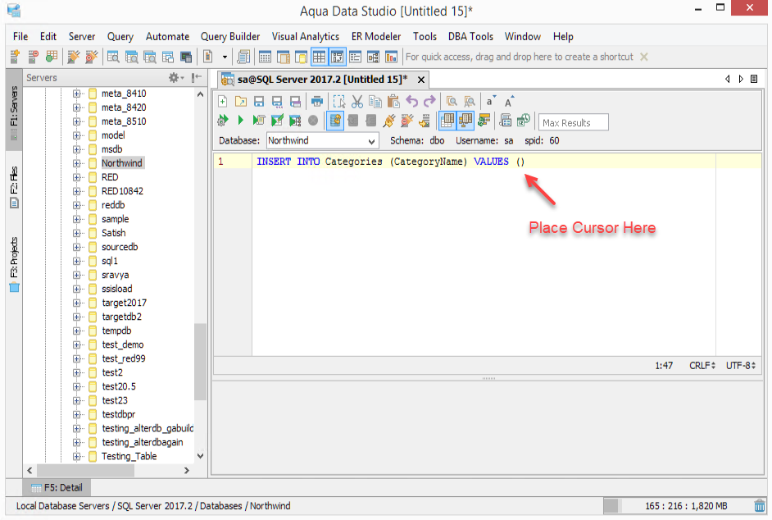Image resolution: width=772 pixels, height=520 pixels.
Task: Click Open file folder icon in editor
Action: [x=241, y=102]
